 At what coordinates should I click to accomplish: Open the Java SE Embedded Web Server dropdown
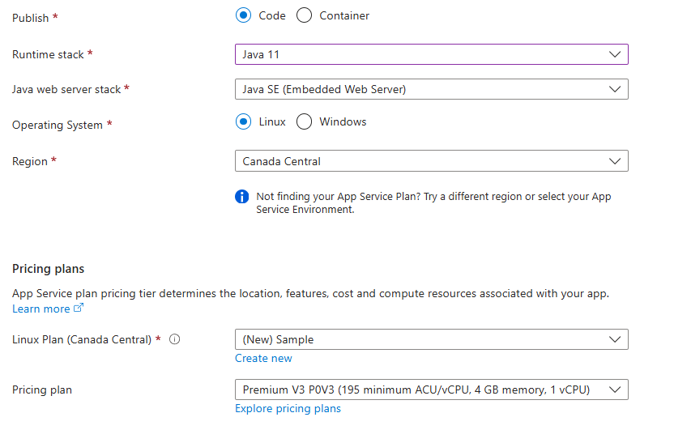[x=421, y=89]
